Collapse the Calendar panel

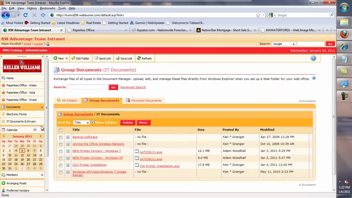[x=35, y=130]
